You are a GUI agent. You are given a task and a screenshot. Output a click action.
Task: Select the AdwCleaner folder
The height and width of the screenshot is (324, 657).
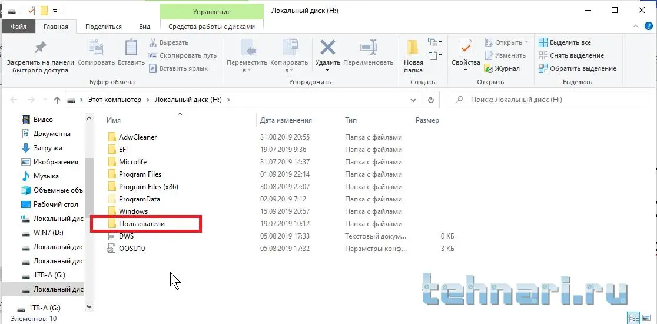click(137, 137)
